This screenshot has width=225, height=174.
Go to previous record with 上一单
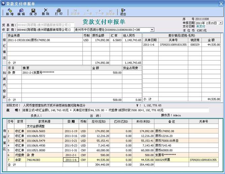88,13
